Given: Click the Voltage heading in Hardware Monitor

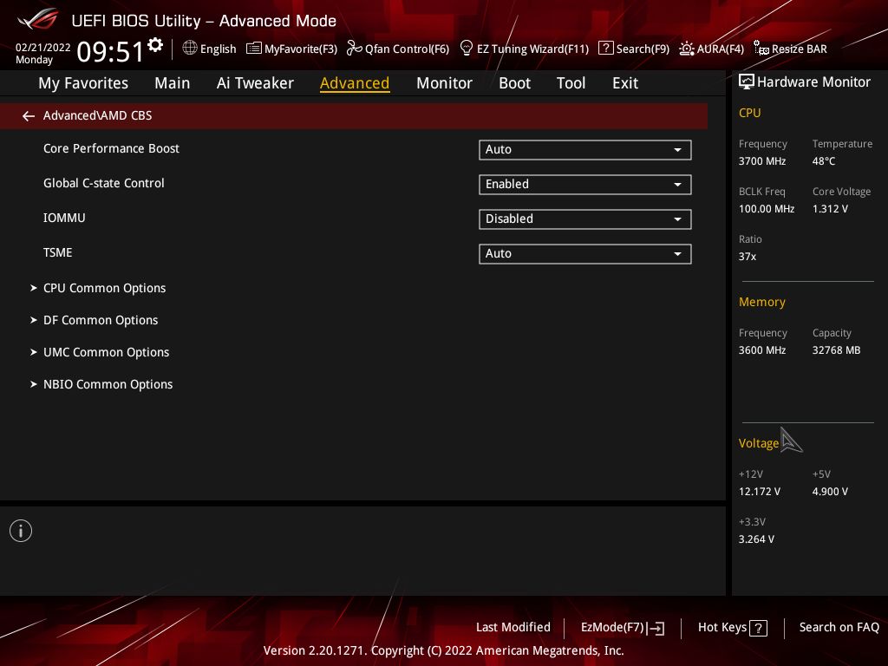Looking at the screenshot, I should [758, 443].
